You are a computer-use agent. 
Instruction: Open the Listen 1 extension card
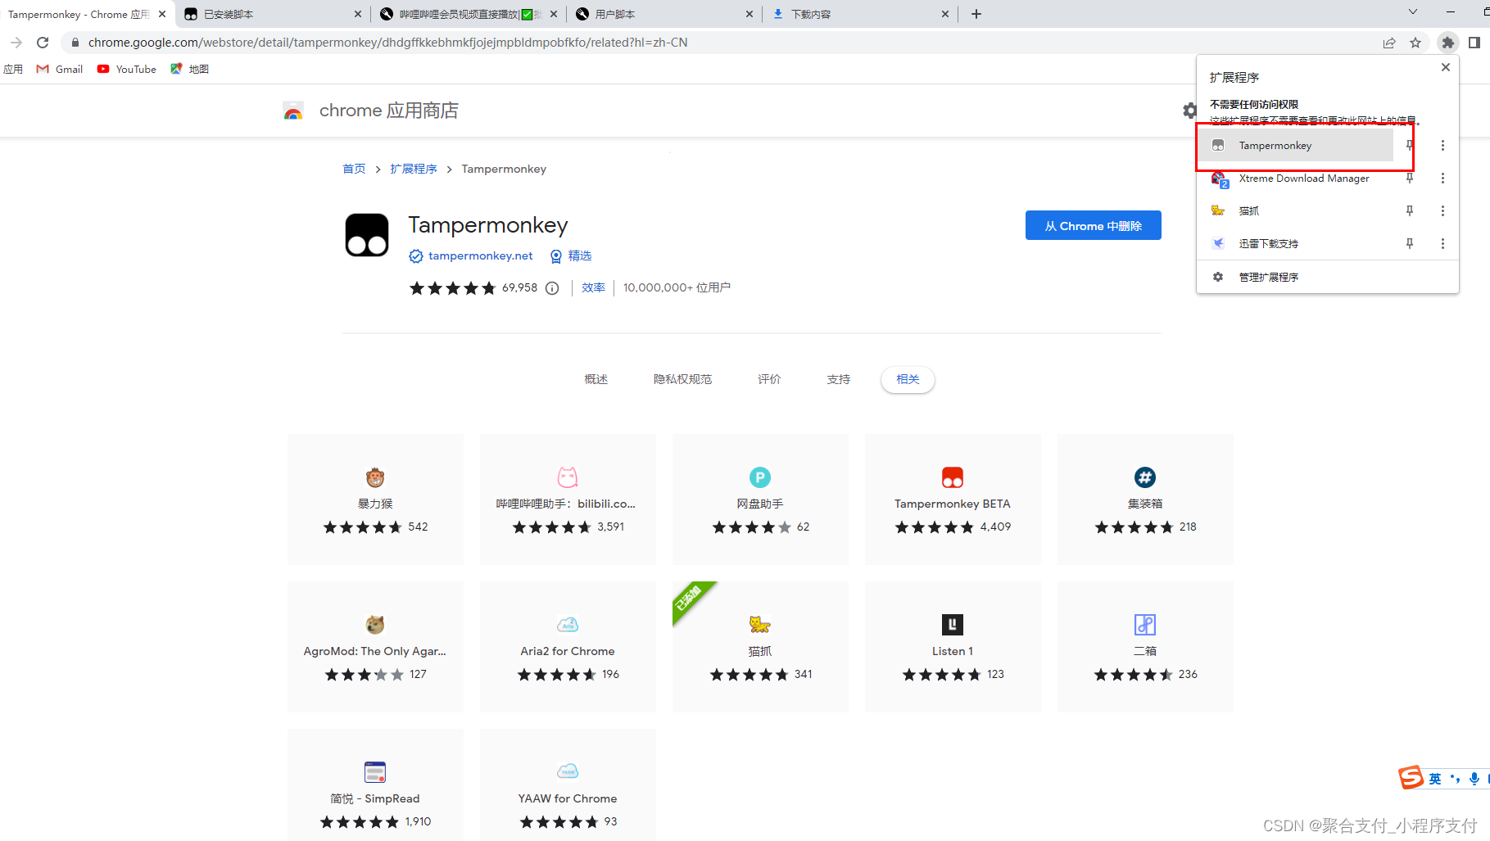(x=953, y=646)
